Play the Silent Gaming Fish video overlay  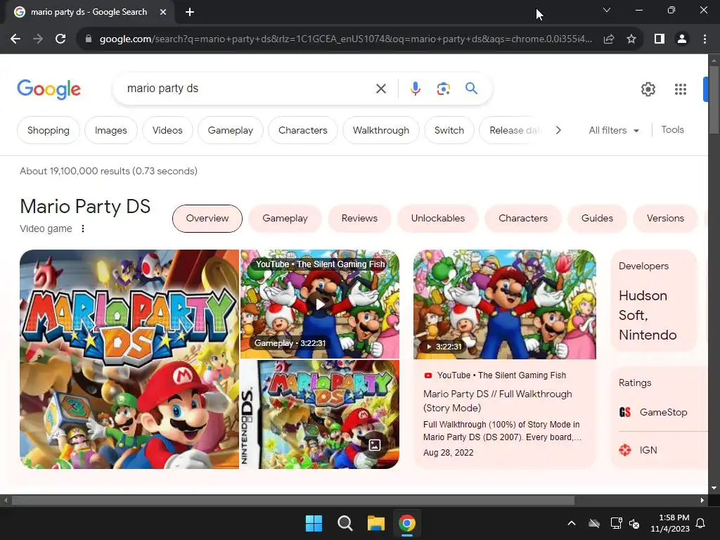(x=320, y=304)
